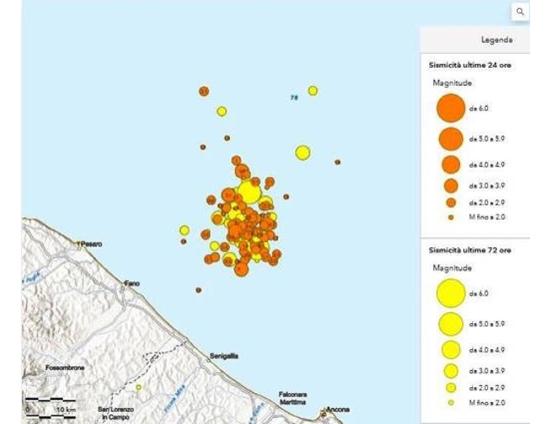Screen dimensions: 551x424
Task: Select the isolated yellow marker offshore of Pesaro
Action: [x=184, y=230]
